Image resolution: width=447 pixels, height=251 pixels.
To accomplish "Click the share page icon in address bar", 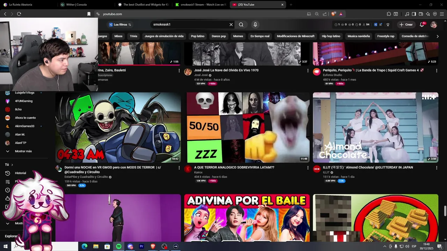I will point(325,14).
